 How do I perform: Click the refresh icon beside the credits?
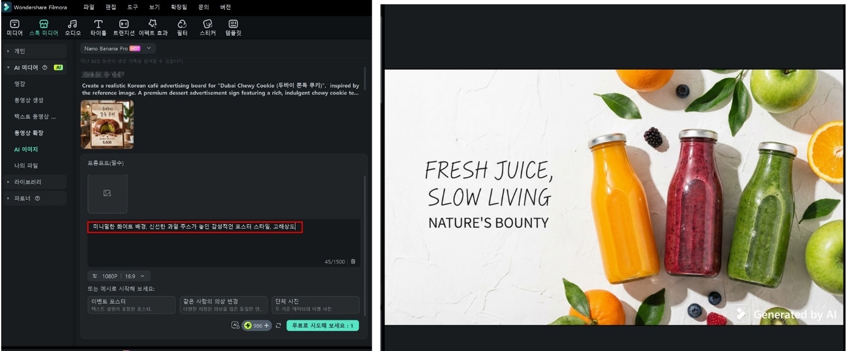click(279, 326)
